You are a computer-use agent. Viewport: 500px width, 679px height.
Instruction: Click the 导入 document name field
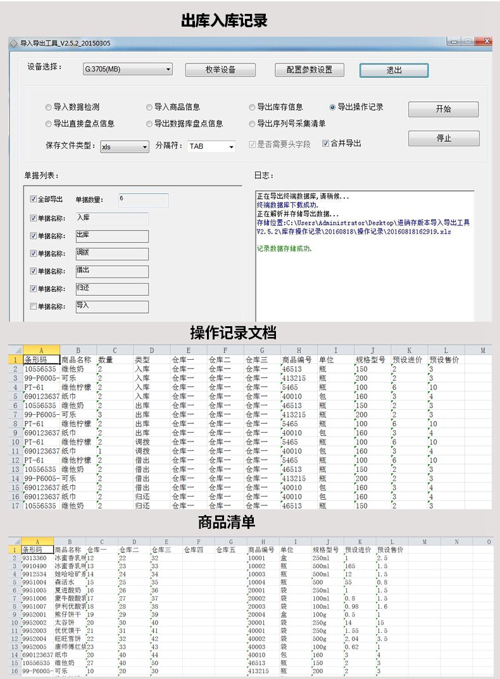112,307
